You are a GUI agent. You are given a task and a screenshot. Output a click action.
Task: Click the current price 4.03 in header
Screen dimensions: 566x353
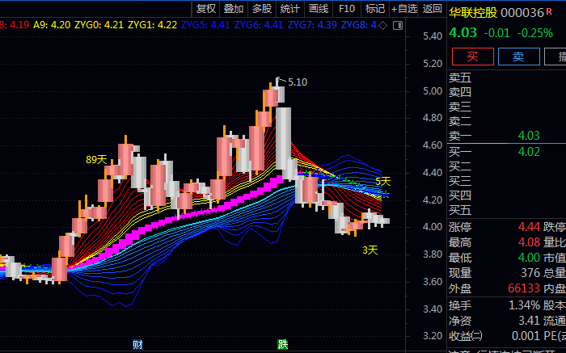pyautogui.click(x=463, y=33)
